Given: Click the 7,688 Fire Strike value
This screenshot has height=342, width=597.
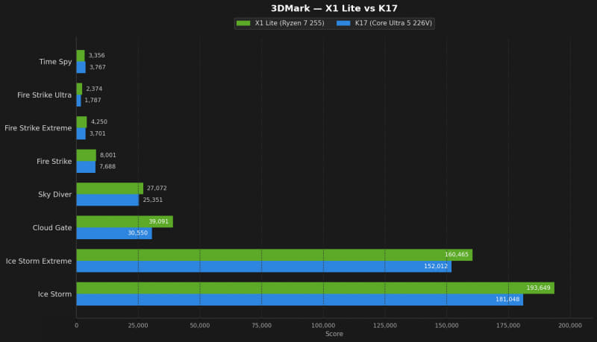Looking at the screenshot, I should click(x=107, y=167).
